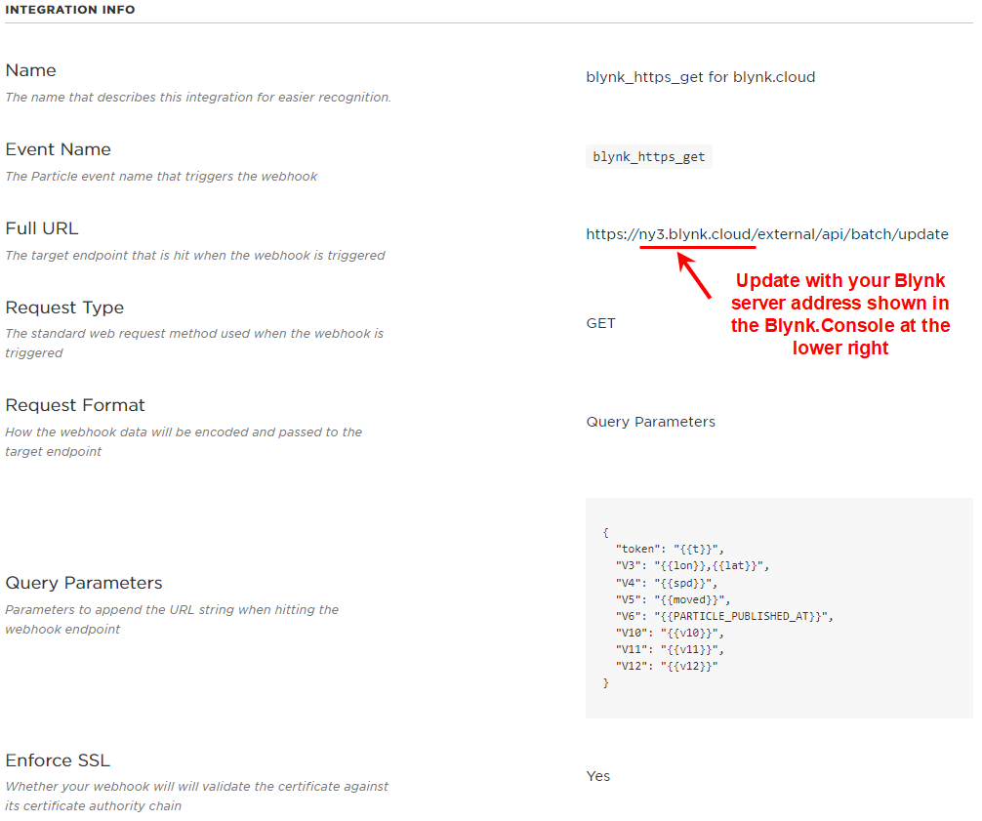982x821 pixels.
Task: Click the 'Enforce SSL' field label
Action: pos(58,759)
